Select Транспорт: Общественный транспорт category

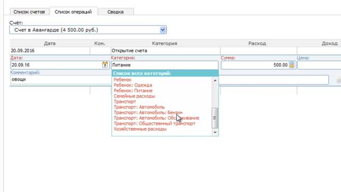pos(155,123)
